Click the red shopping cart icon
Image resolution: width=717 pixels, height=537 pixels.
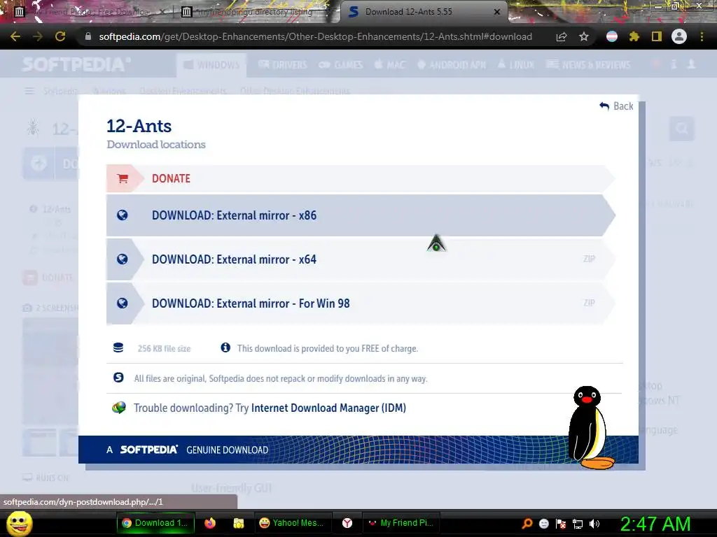point(122,178)
